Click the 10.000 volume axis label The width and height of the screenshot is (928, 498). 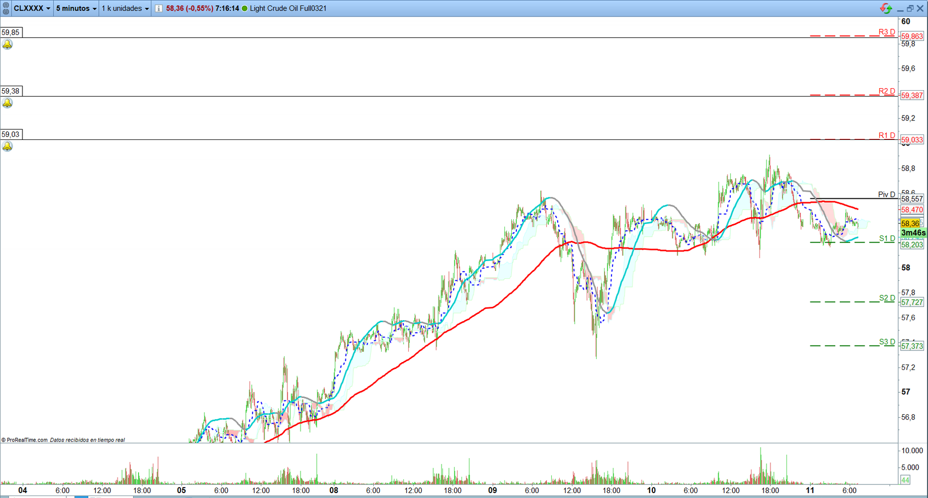coord(913,451)
